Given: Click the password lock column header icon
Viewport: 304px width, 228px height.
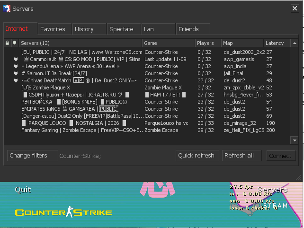Looking at the screenshot, I should pyautogui.click(x=7, y=43).
